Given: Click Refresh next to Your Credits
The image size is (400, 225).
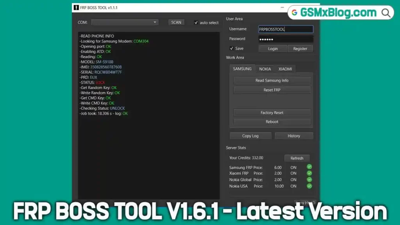Looking at the screenshot, I should tap(297, 158).
